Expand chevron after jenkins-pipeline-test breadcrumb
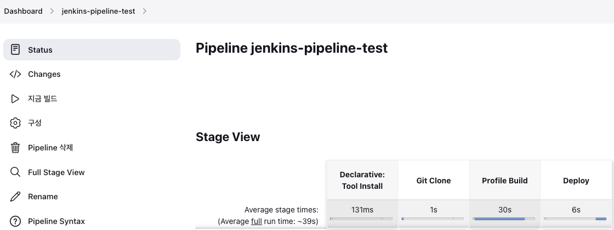The image size is (614, 230). pos(144,11)
